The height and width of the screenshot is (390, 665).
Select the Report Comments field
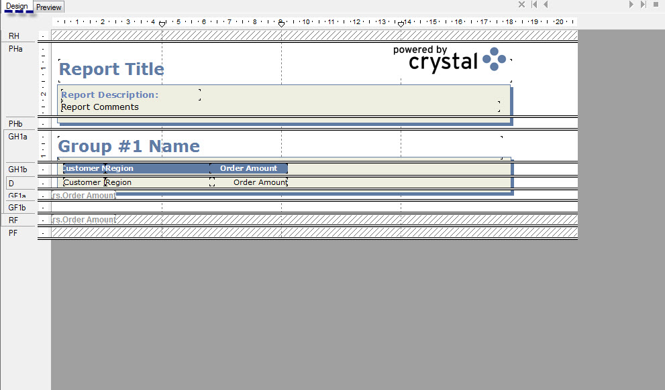point(101,107)
